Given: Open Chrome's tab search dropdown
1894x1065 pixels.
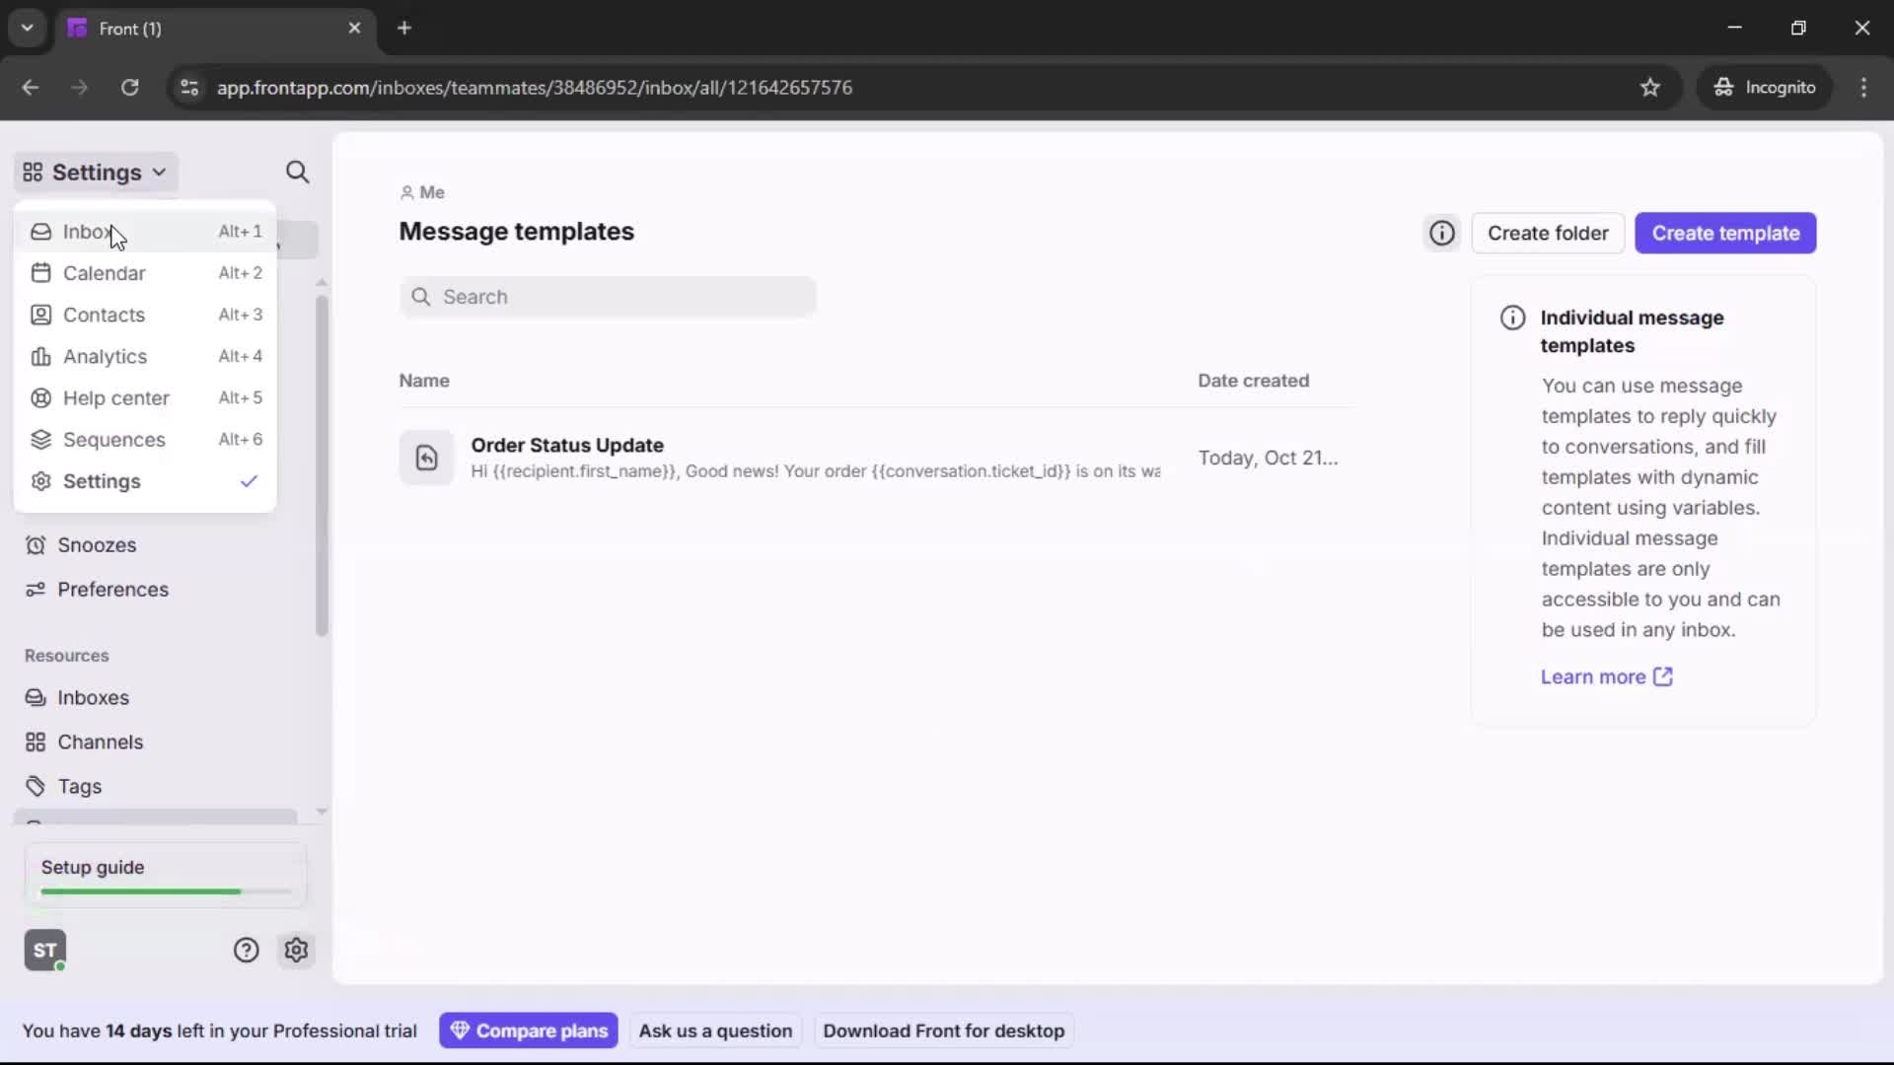Looking at the screenshot, I should coord(27,28).
